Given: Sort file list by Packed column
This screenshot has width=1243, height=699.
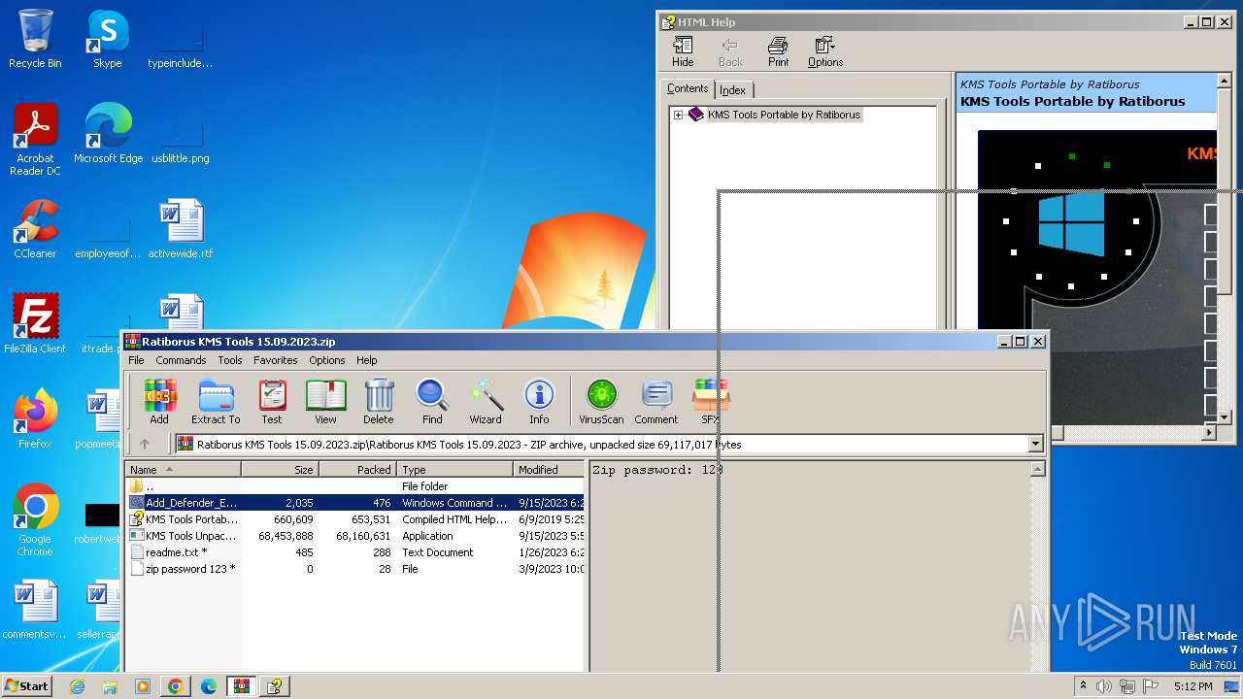Looking at the screenshot, I should pos(357,469).
